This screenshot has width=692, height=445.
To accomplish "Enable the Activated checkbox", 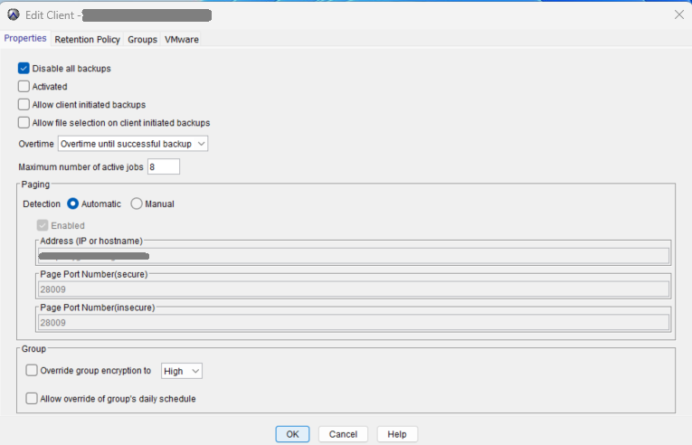I will 24,86.
